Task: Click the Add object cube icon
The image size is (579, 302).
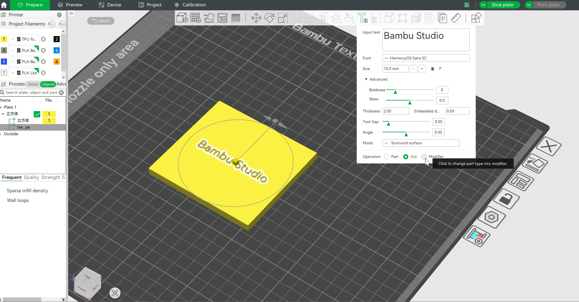Action: tap(182, 18)
